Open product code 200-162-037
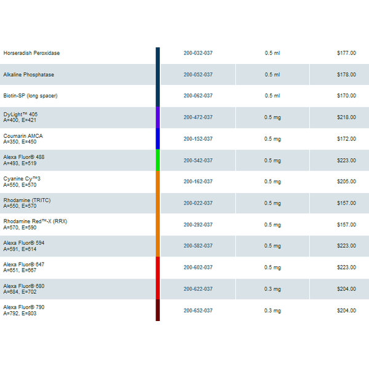The width and height of the screenshot is (369, 369). [198, 181]
